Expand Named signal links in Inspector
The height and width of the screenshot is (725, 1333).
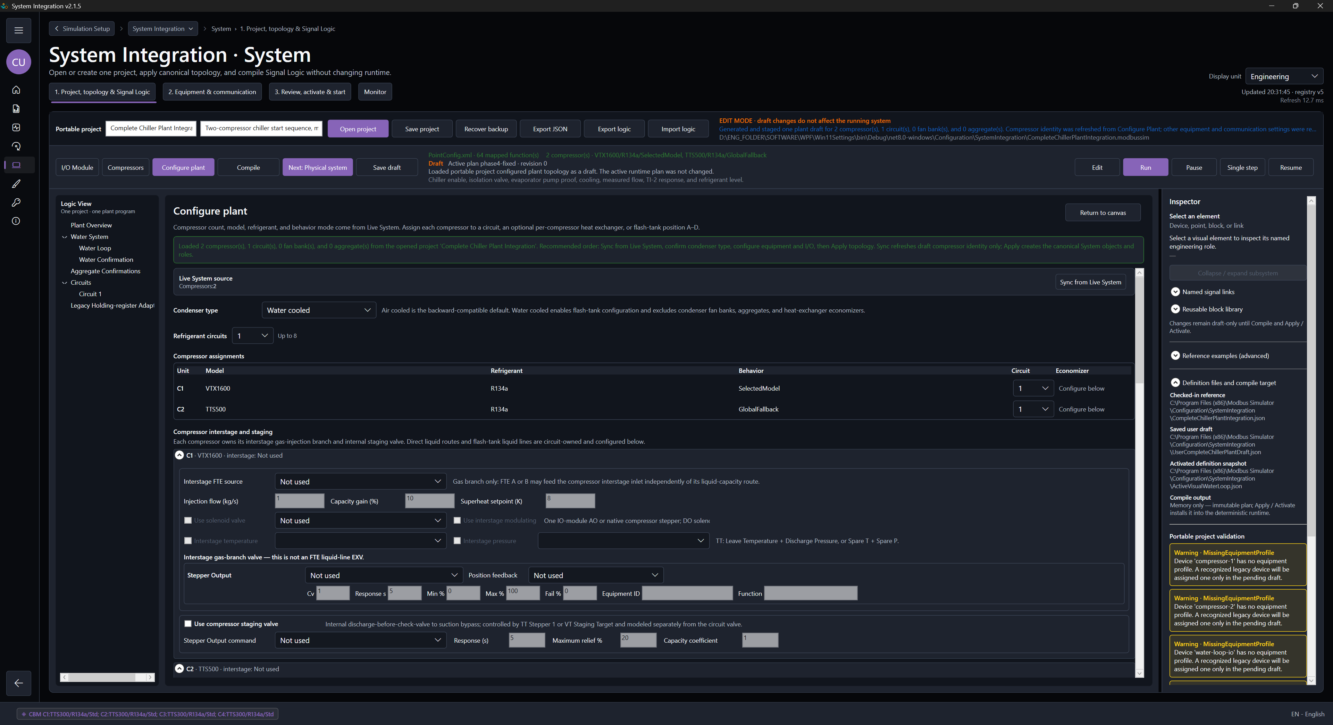click(1175, 292)
